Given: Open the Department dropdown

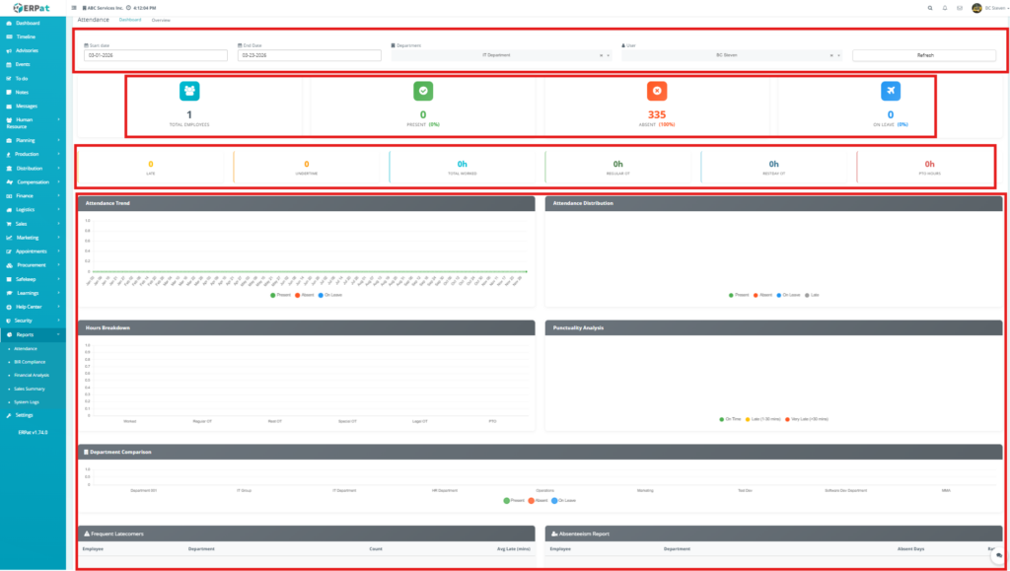Looking at the screenshot, I should point(501,55).
